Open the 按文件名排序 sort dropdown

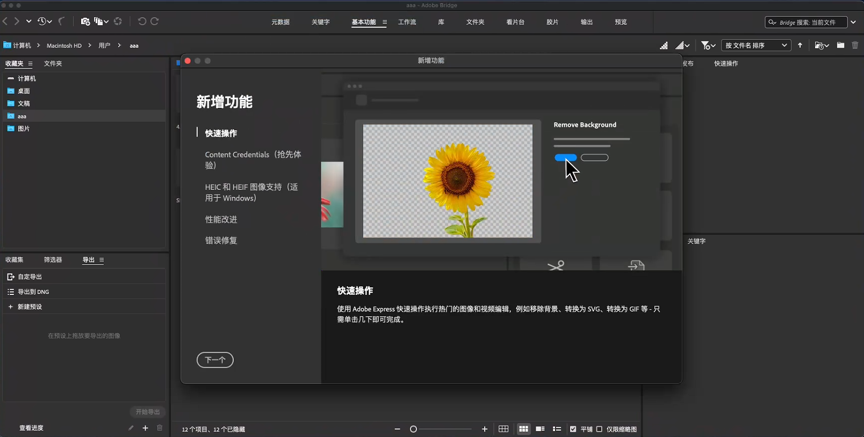(755, 46)
